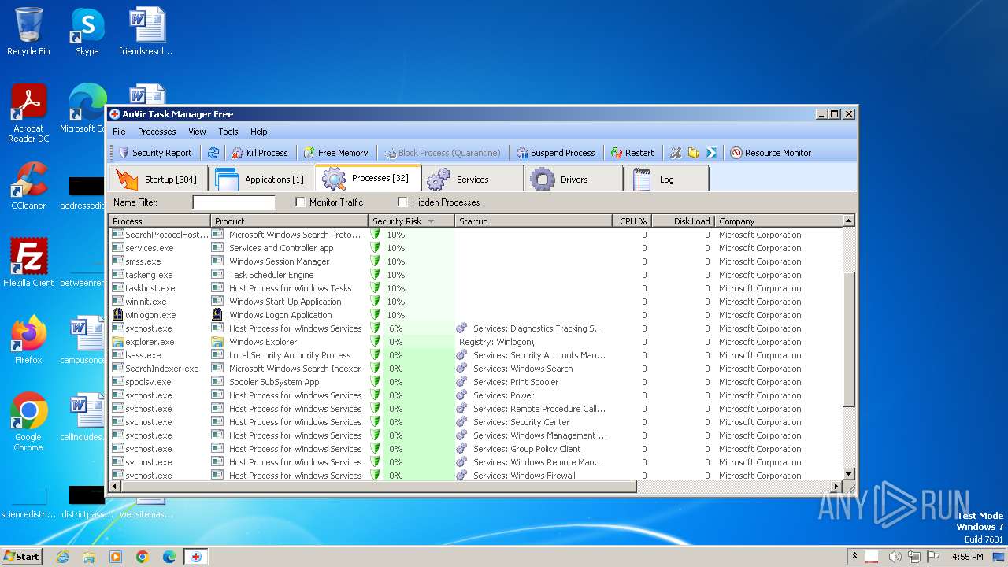Open the View menu
This screenshot has height=567, width=1008.
(x=197, y=132)
